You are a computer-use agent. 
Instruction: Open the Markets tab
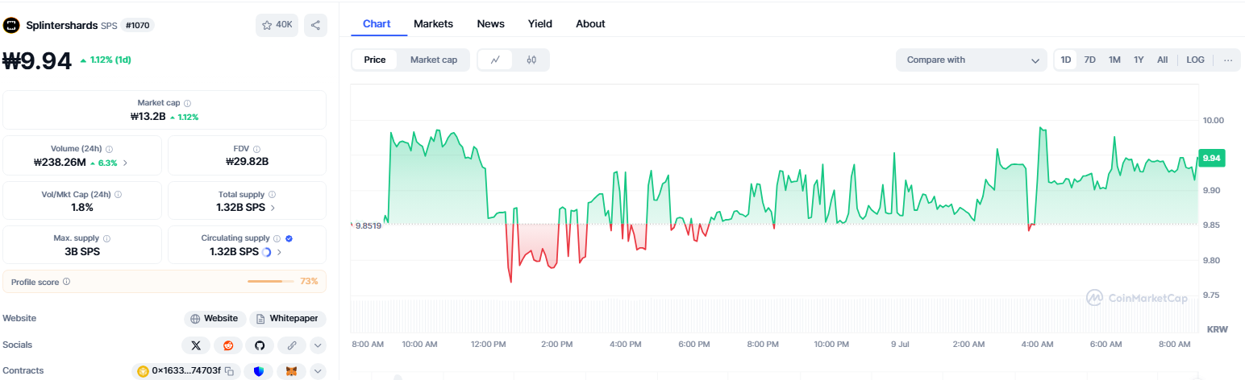[x=433, y=24]
